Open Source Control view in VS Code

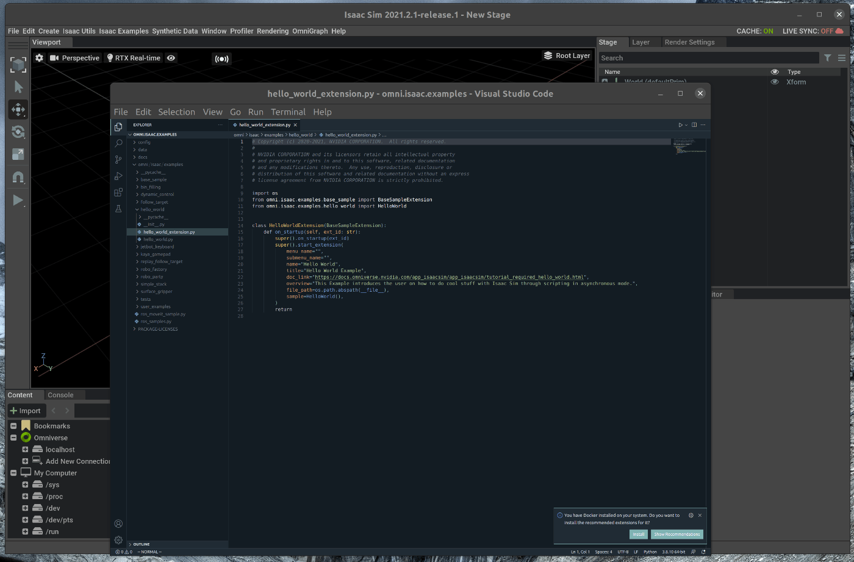[118, 159]
